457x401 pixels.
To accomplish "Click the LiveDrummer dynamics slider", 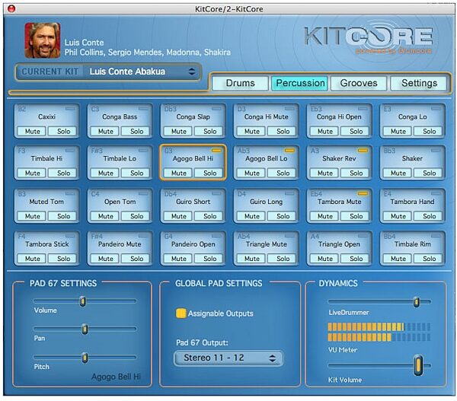I will pyautogui.click(x=379, y=301).
